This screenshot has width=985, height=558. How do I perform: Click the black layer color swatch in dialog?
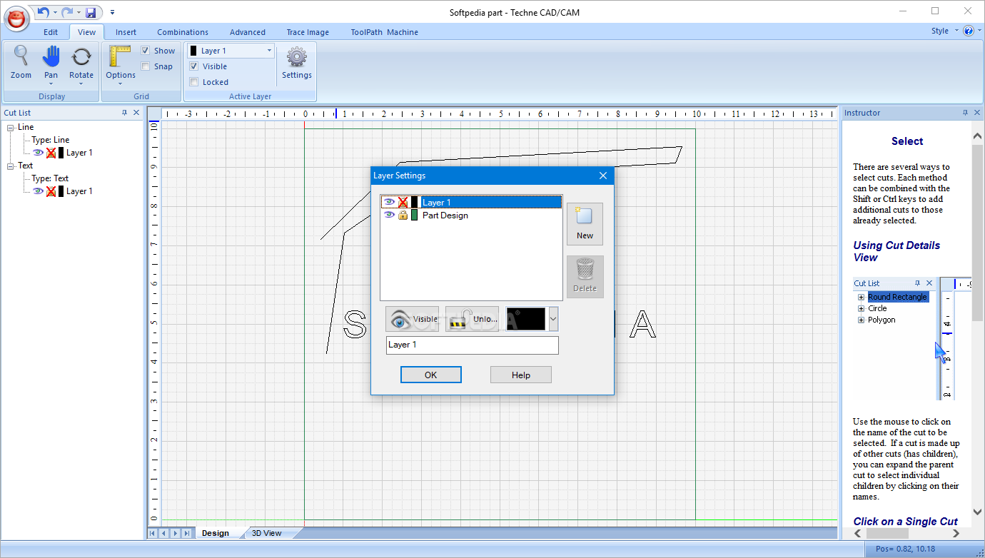(526, 319)
